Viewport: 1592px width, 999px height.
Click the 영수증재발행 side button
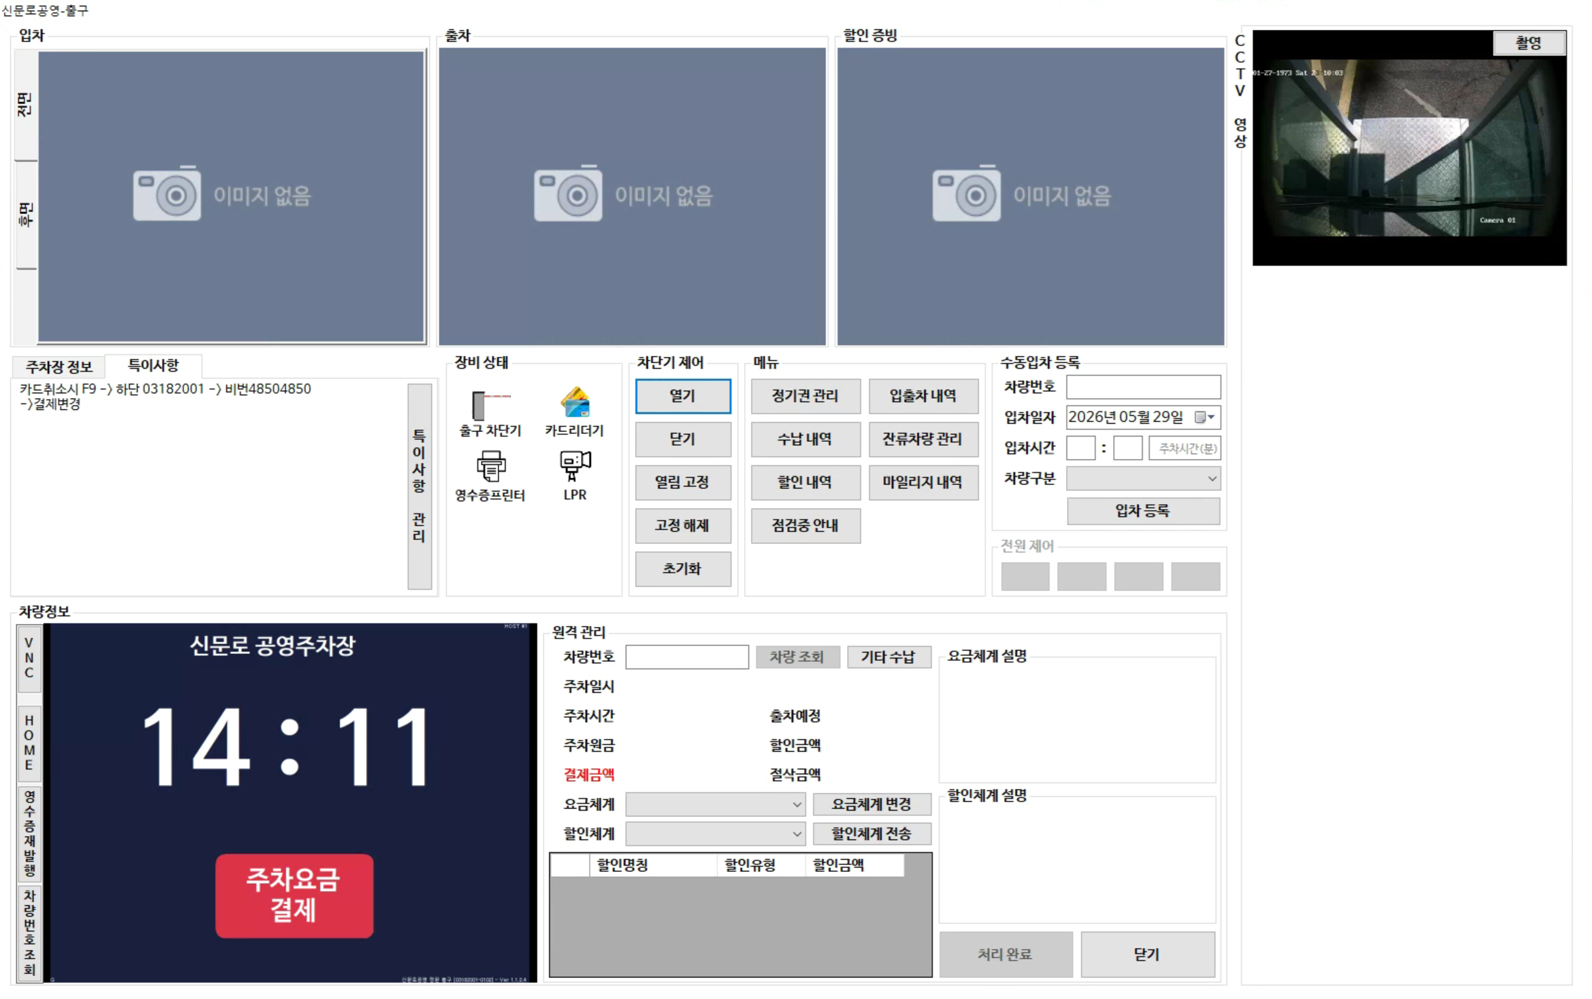pyautogui.click(x=29, y=834)
